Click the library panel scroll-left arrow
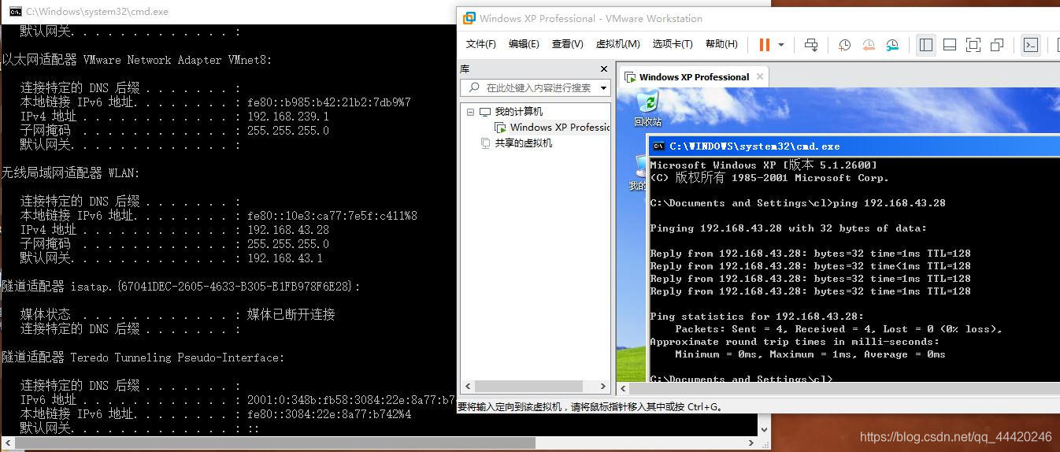The height and width of the screenshot is (452, 1060). tap(468, 387)
